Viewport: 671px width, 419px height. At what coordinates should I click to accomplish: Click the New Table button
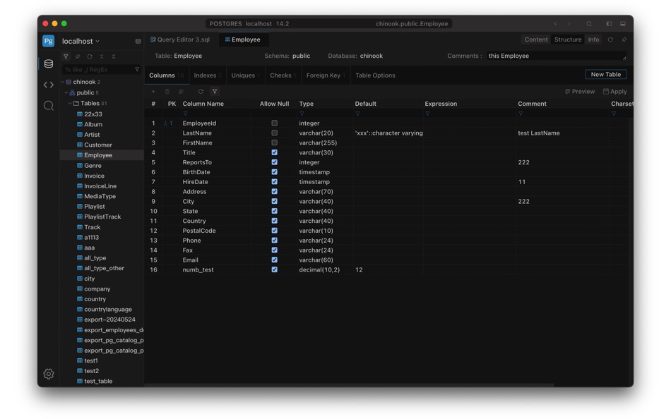point(606,74)
